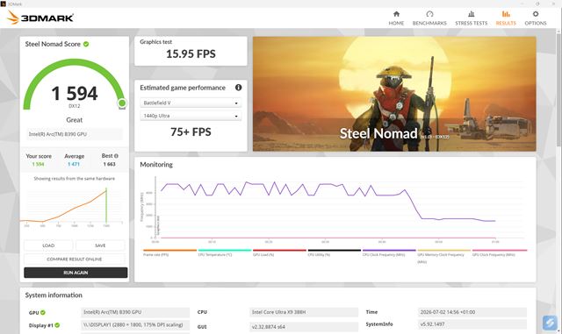Click the RUN AGAIN button
Image resolution: width=562 pixels, height=334 pixels.
(76, 273)
